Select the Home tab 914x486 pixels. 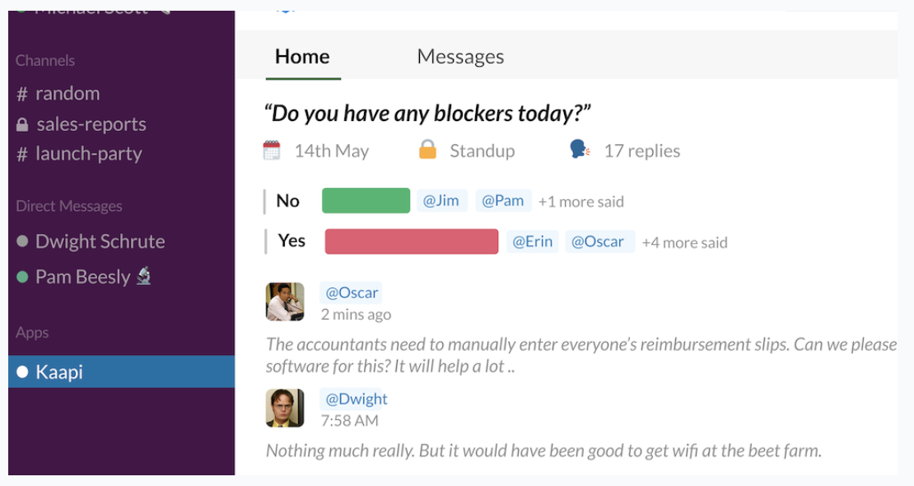click(x=302, y=57)
